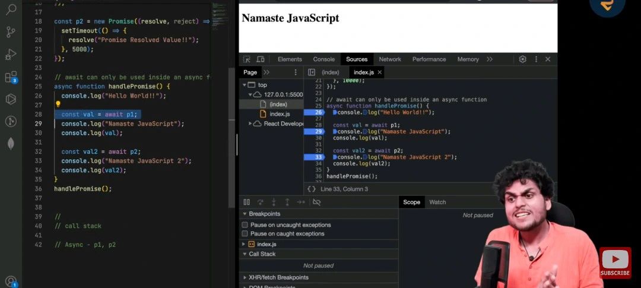The image size is (641, 288).
Task: Open (index) editor file tab
Action: point(331,72)
